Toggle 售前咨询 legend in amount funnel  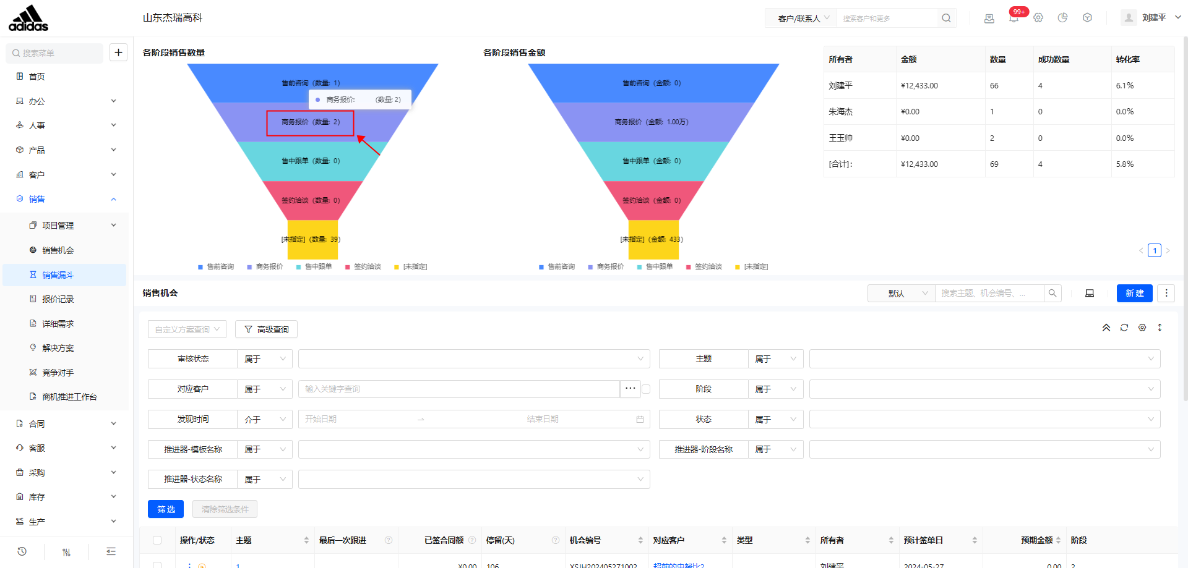tap(557, 267)
